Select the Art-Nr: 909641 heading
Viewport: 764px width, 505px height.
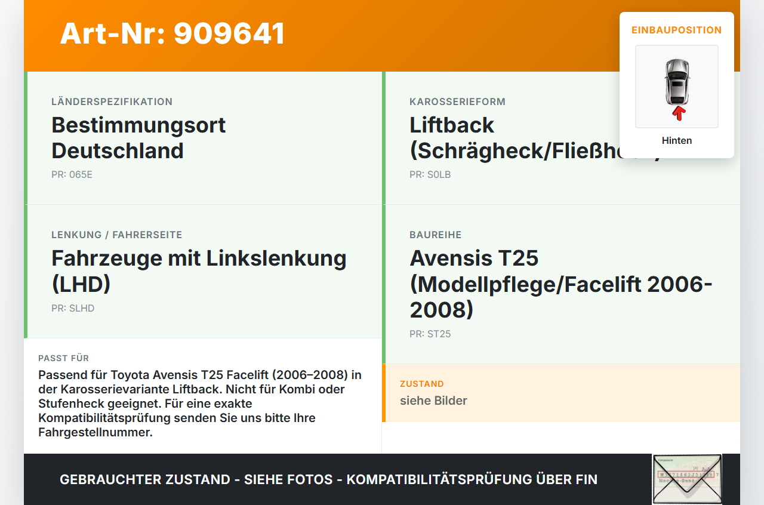point(172,33)
